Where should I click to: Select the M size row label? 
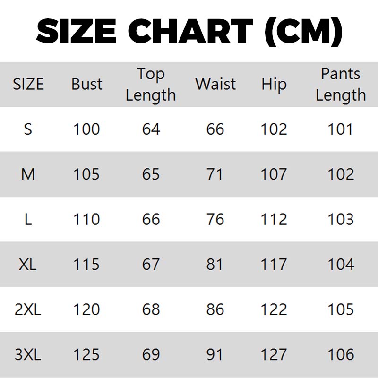point(28,174)
